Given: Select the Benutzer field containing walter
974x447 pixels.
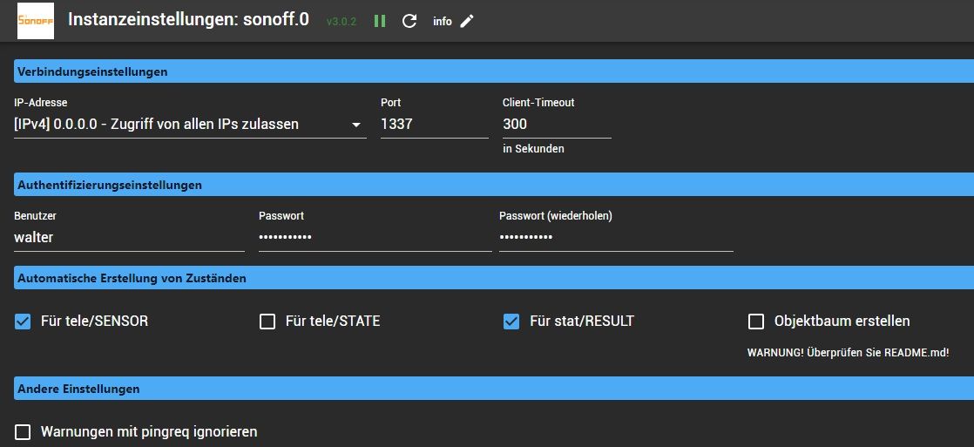Looking at the screenshot, I should click(x=129, y=238).
